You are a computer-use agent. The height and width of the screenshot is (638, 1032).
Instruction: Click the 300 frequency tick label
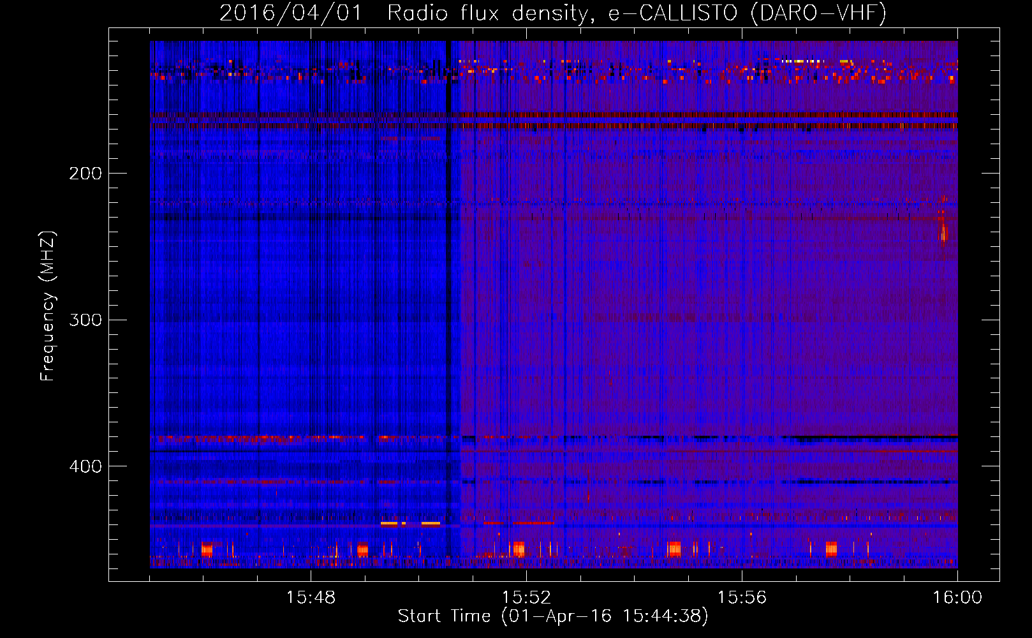tap(85, 320)
